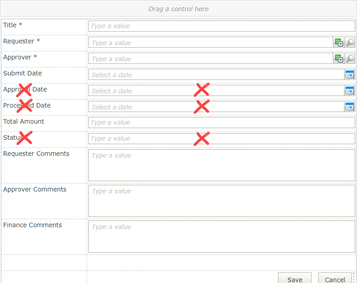This screenshot has height=283, width=357.
Task: Open the Requester address book picker
Action: pos(339,42)
